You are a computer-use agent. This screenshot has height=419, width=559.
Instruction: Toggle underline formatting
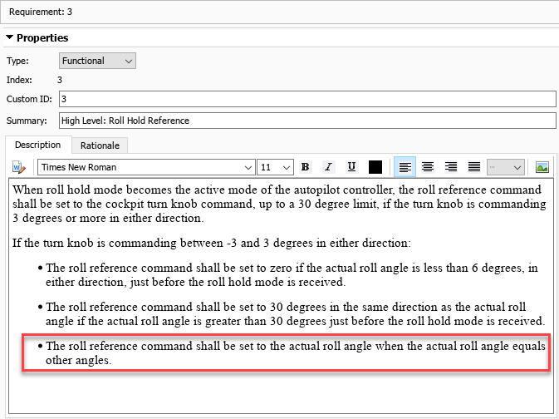pyautogui.click(x=351, y=167)
